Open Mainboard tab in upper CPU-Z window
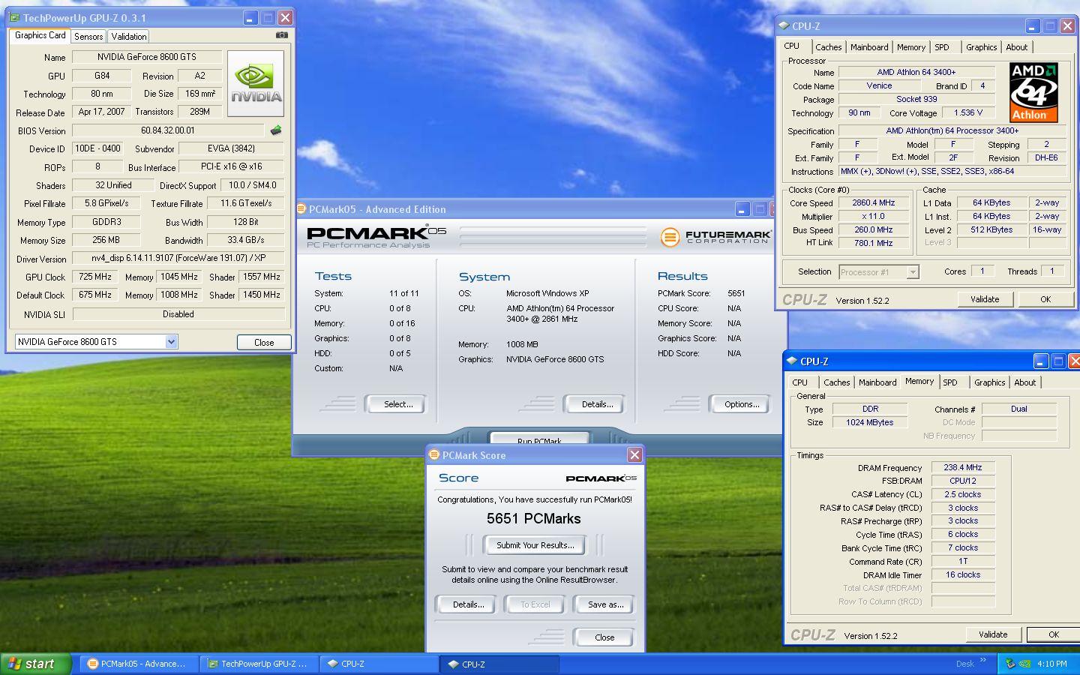Viewport: 1080px width, 675px height. tap(869, 47)
